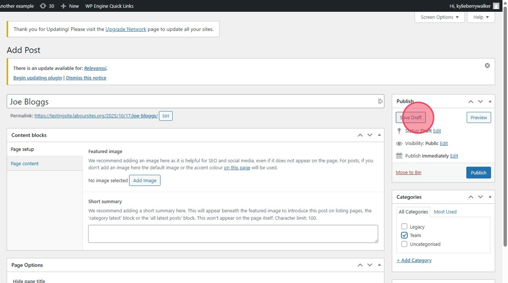
Task: Check the Legacy category checkbox
Action: pyautogui.click(x=404, y=226)
